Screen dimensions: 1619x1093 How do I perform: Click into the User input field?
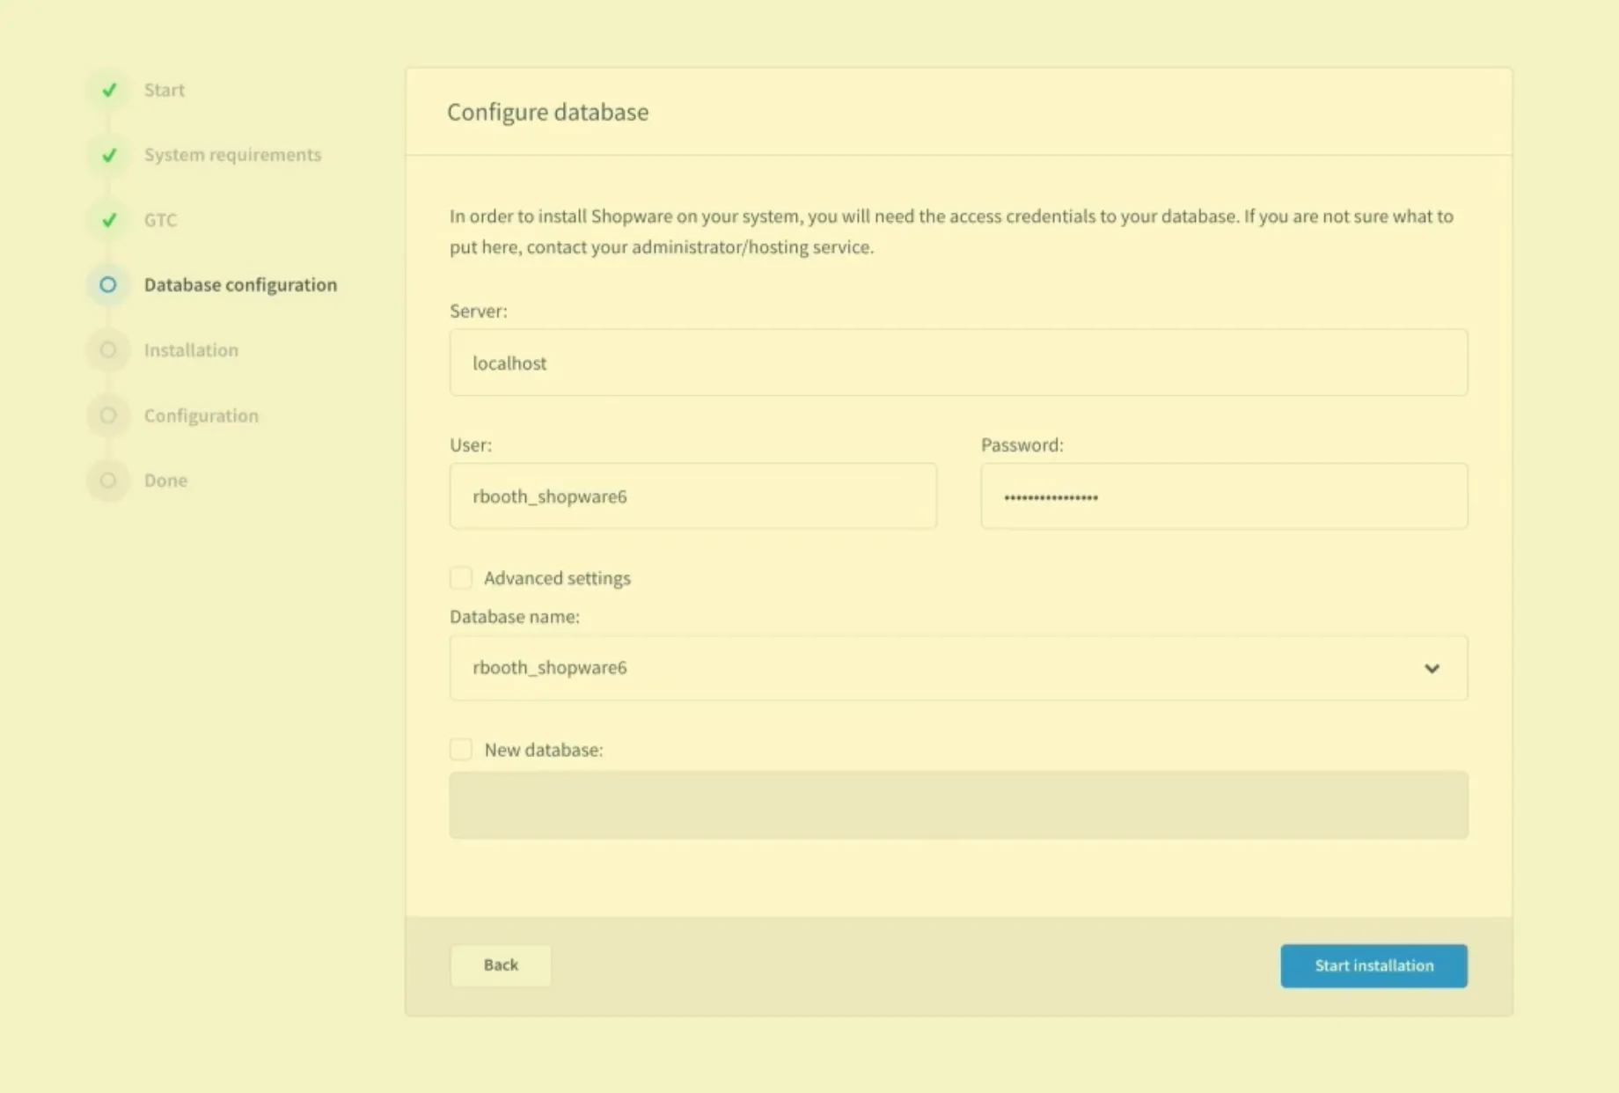693,496
